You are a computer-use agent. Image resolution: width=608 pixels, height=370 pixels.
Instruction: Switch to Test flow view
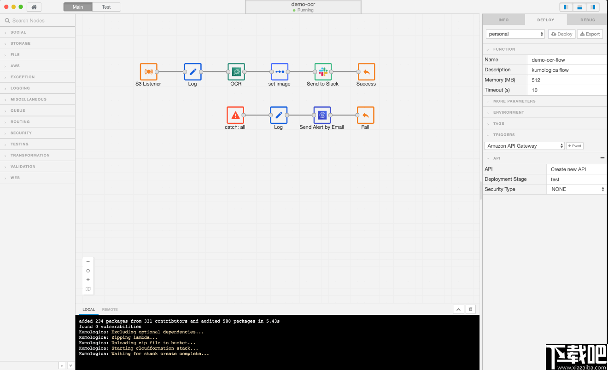click(106, 7)
